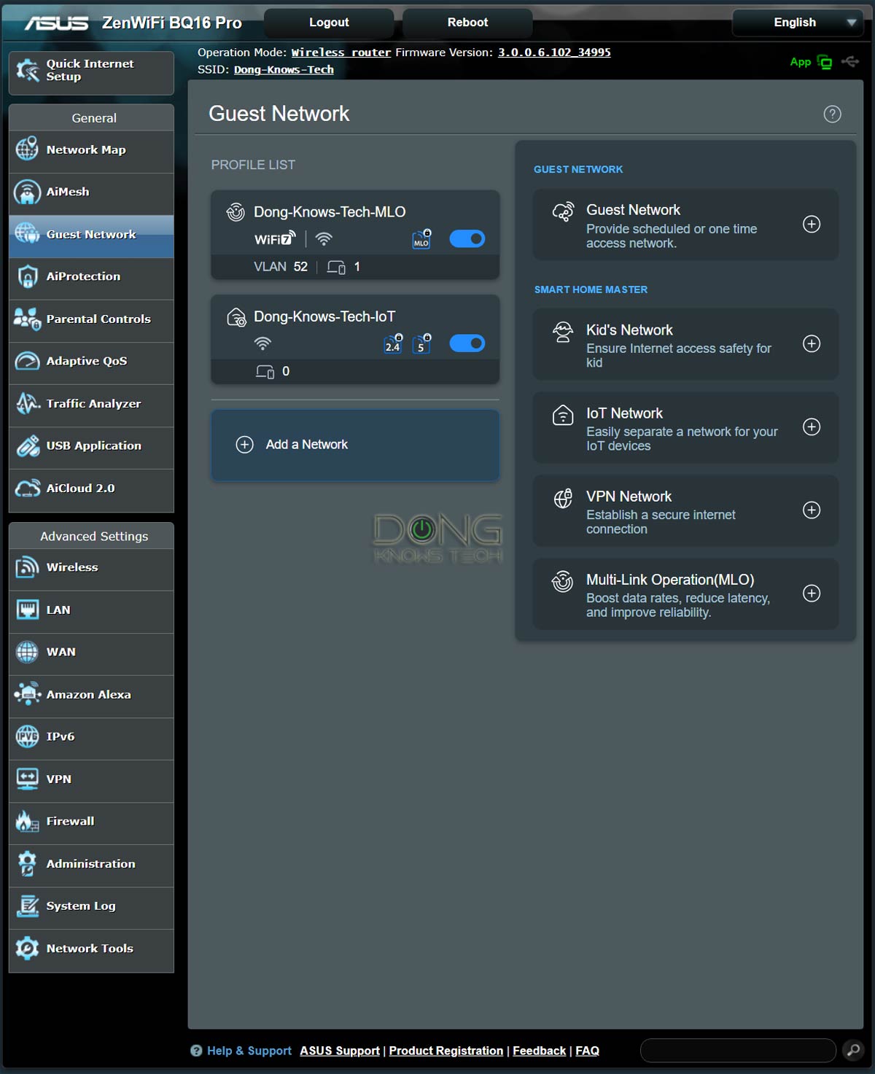Open firmware version 3.0.0.6.102_34995 link
This screenshot has width=875, height=1074.
tap(554, 52)
